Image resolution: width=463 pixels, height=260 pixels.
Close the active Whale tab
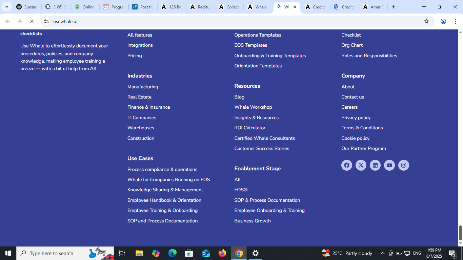pyautogui.click(x=295, y=7)
